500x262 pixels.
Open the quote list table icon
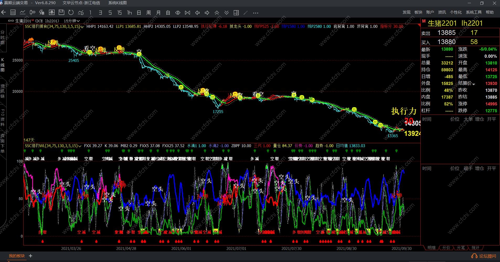pos(13,12)
